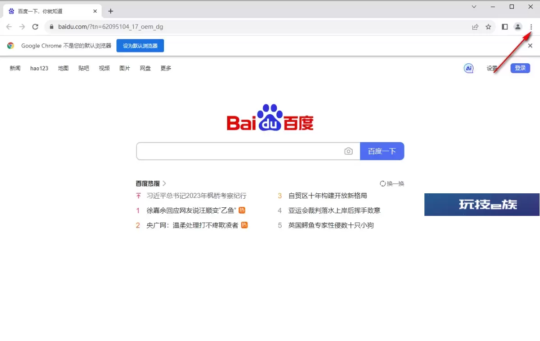The height and width of the screenshot is (341, 540).
Task: Set Chrome as default via 设为默认浏览器
Action: (140, 46)
